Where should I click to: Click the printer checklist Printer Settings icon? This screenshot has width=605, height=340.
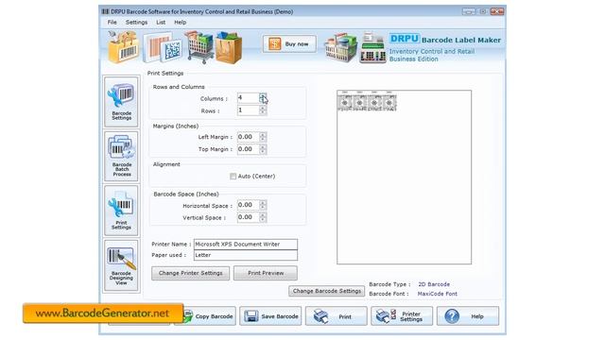click(x=386, y=315)
